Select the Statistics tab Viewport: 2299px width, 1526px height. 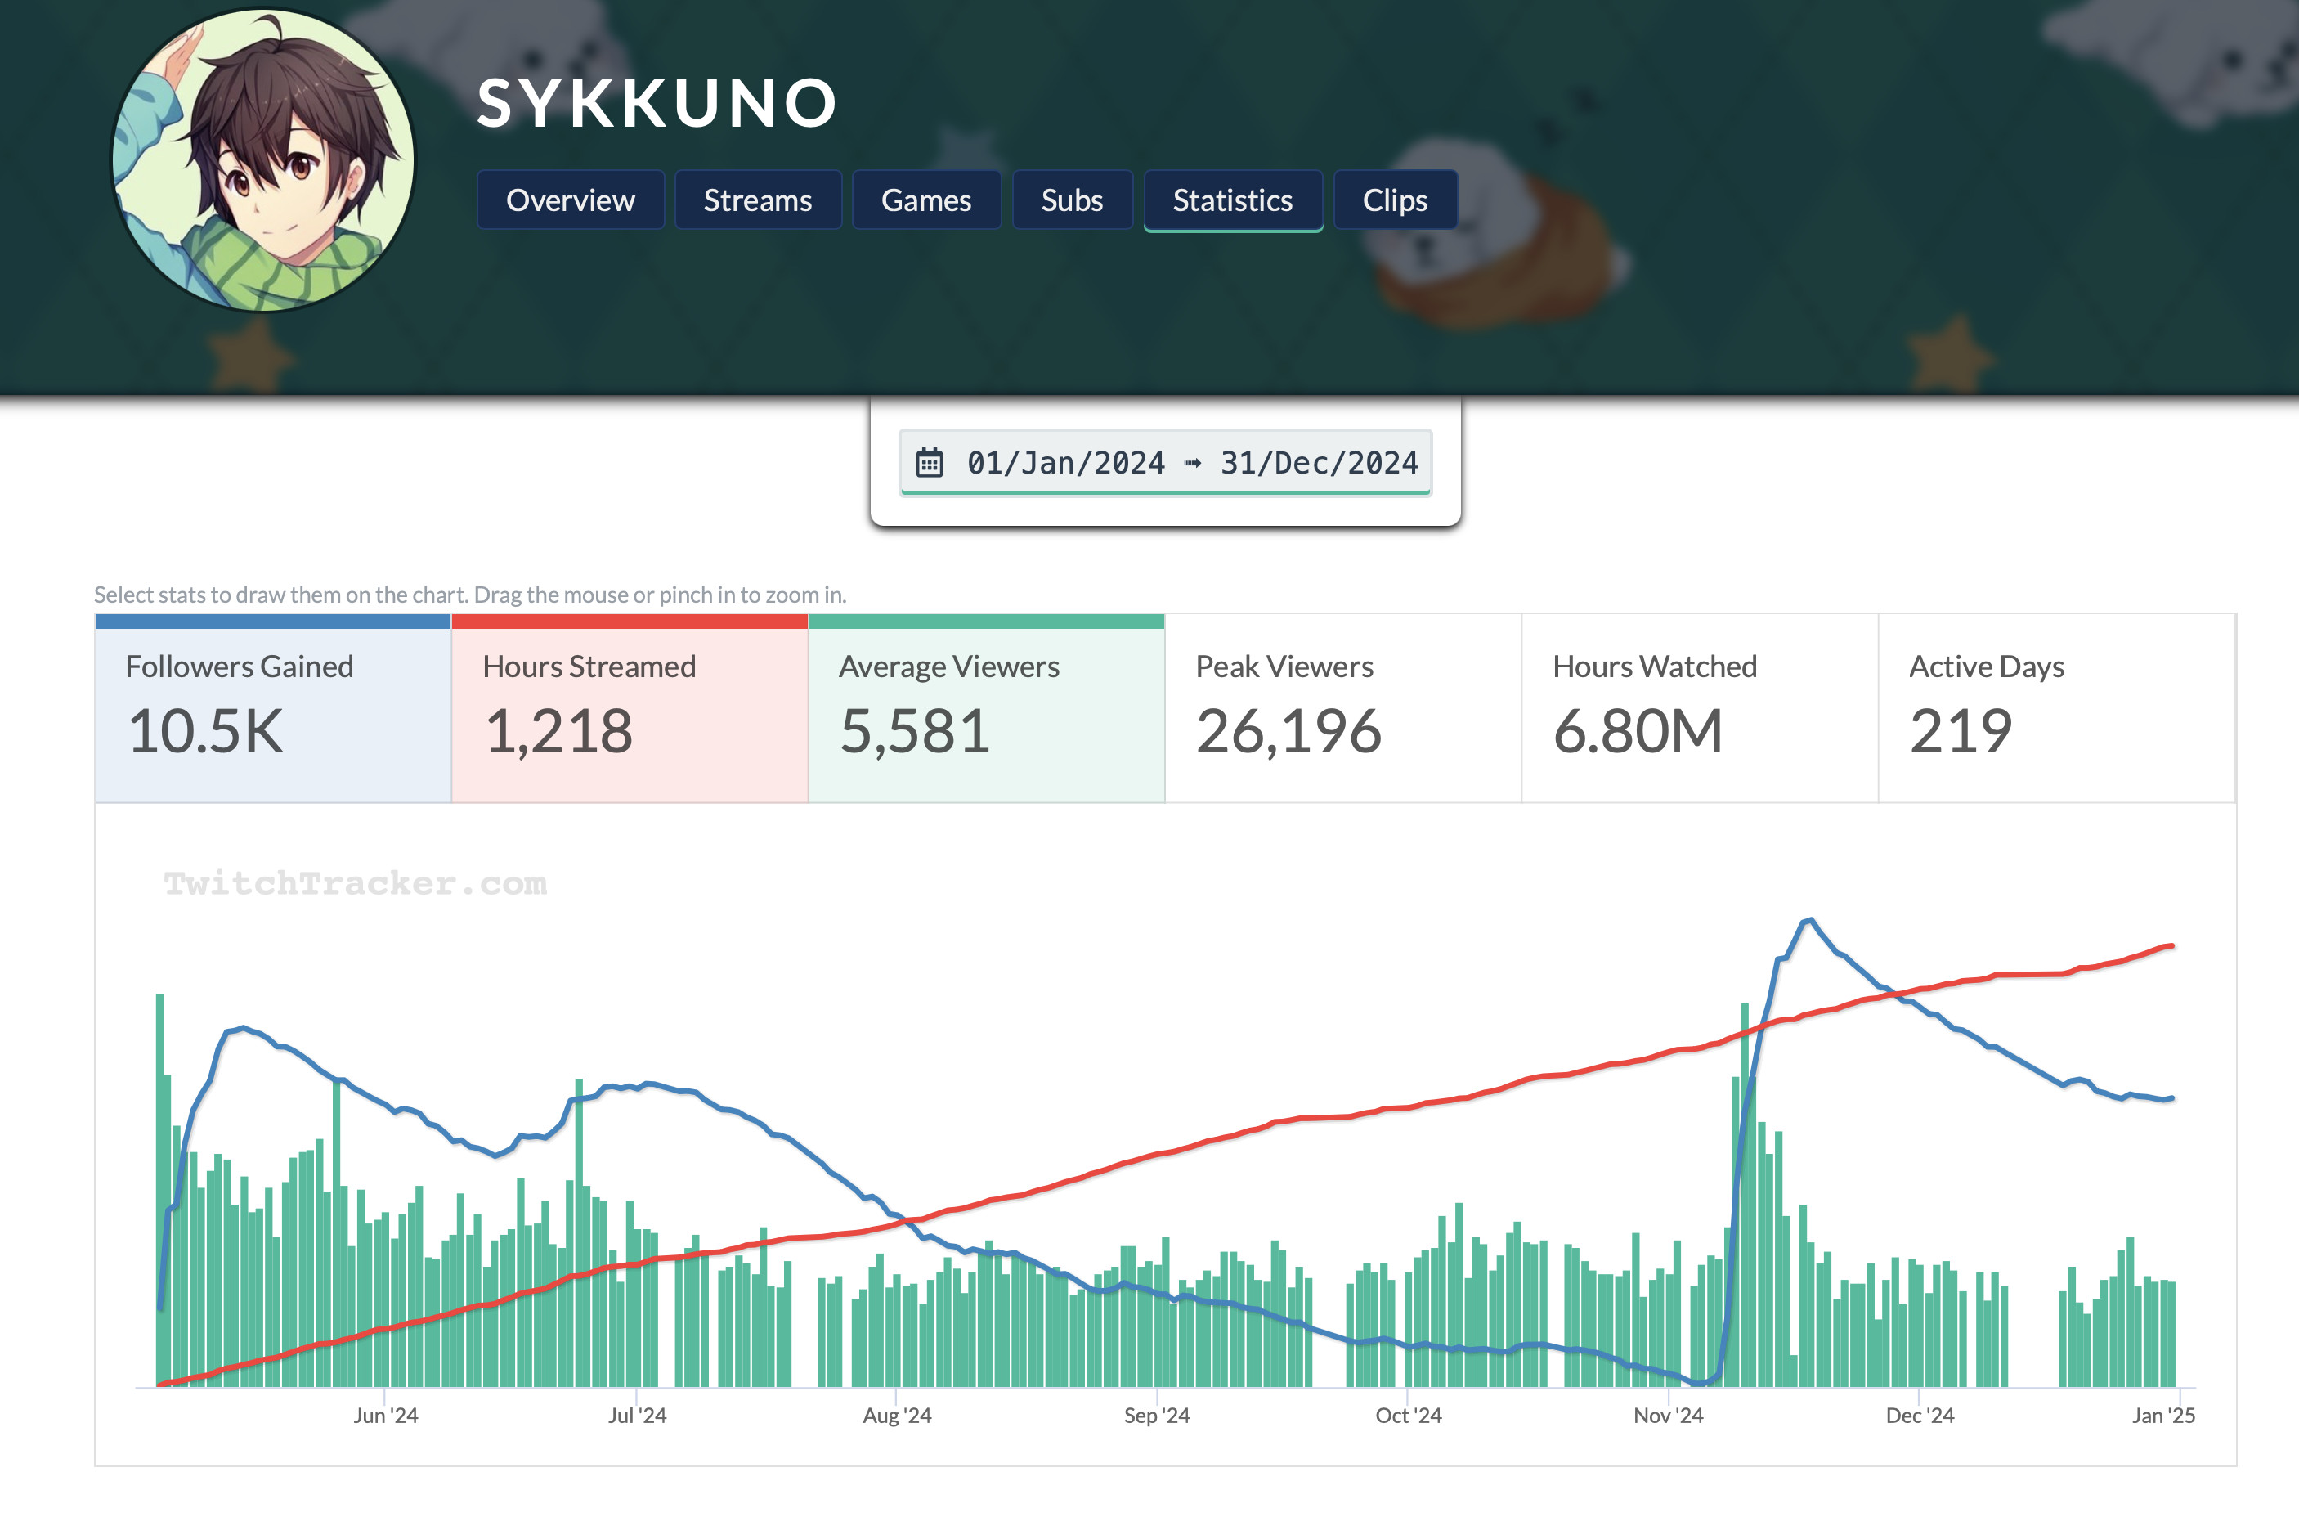point(1232,200)
